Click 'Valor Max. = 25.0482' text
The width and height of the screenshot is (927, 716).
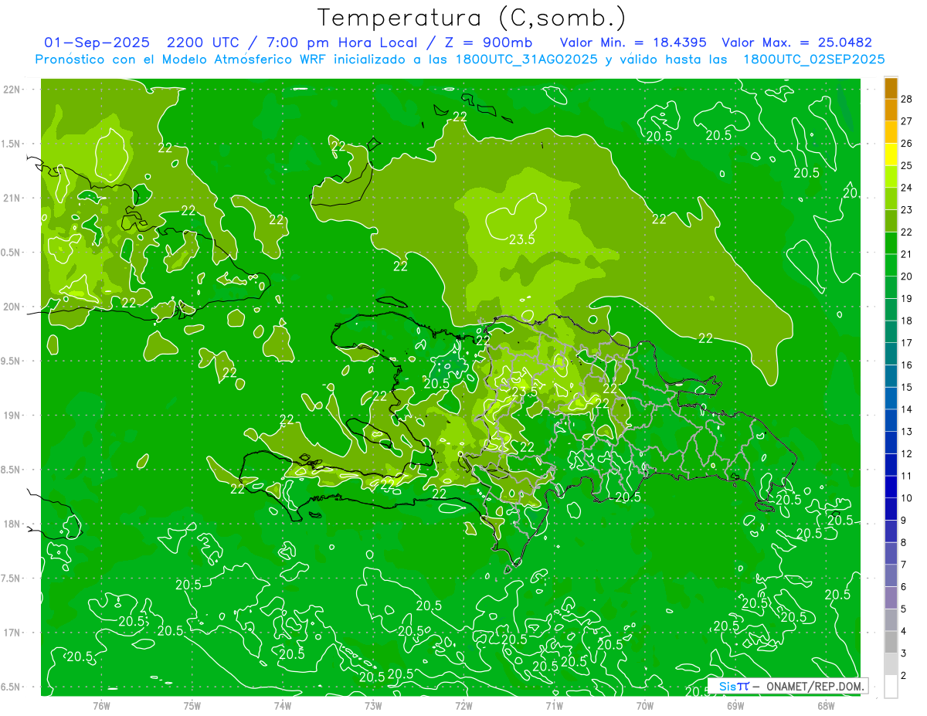[x=796, y=42]
